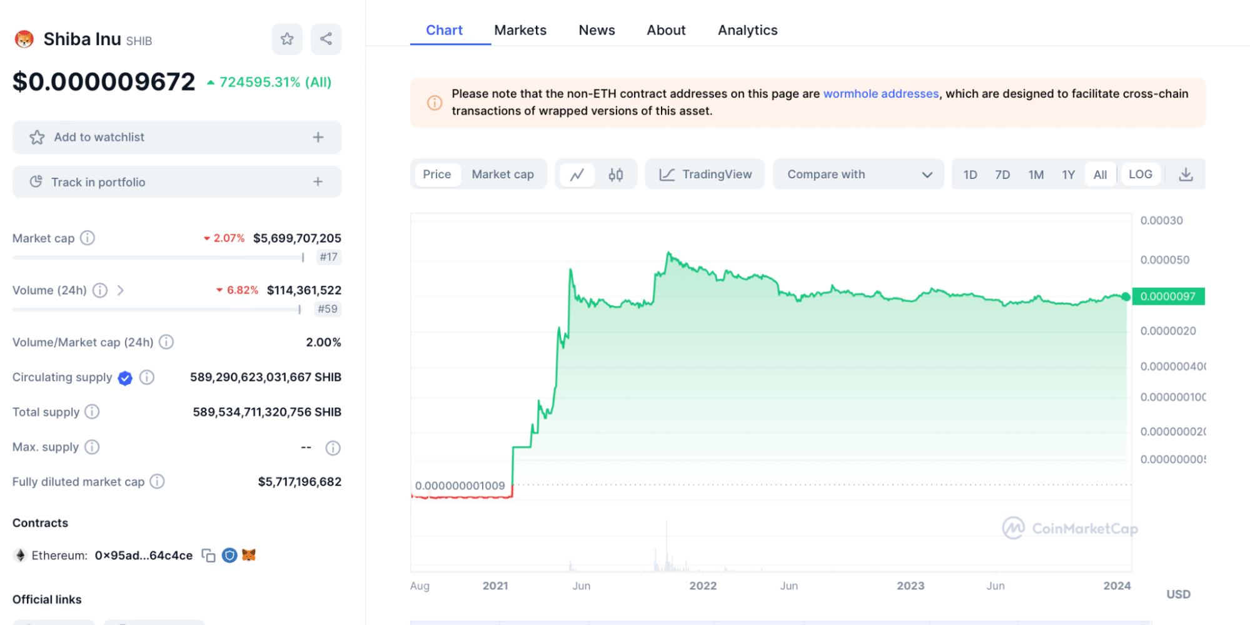The height and width of the screenshot is (625, 1250).
Task: Switch to the Analytics tab
Action: [747, 30]
